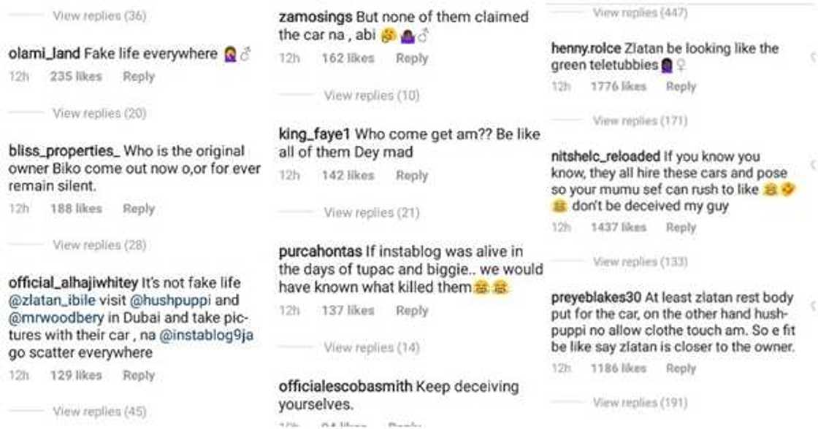This screenshot has width=818, height=429.
Task: Open the 235 likes list
Action: pyautogui.click(x=76, y=77)
